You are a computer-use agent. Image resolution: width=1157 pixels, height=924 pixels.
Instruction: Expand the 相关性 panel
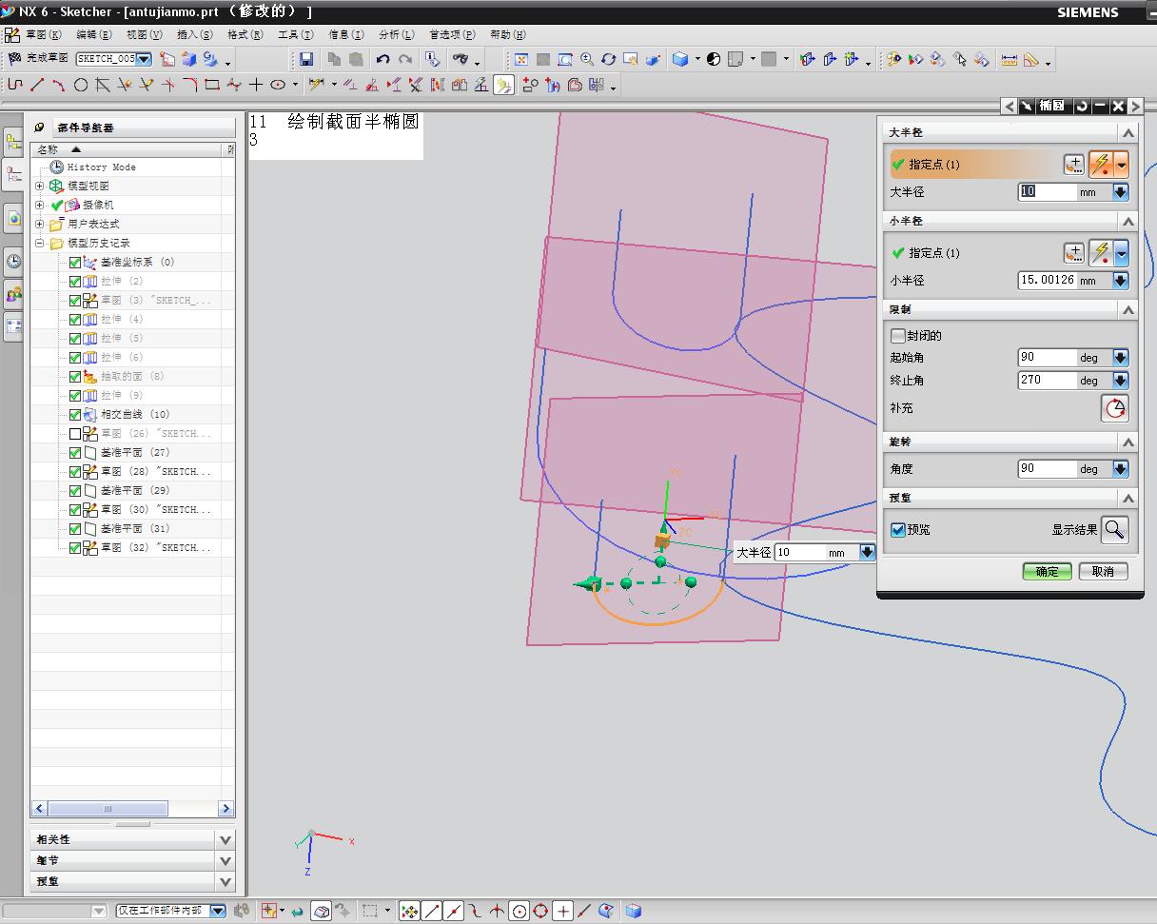tap(226, 839)
